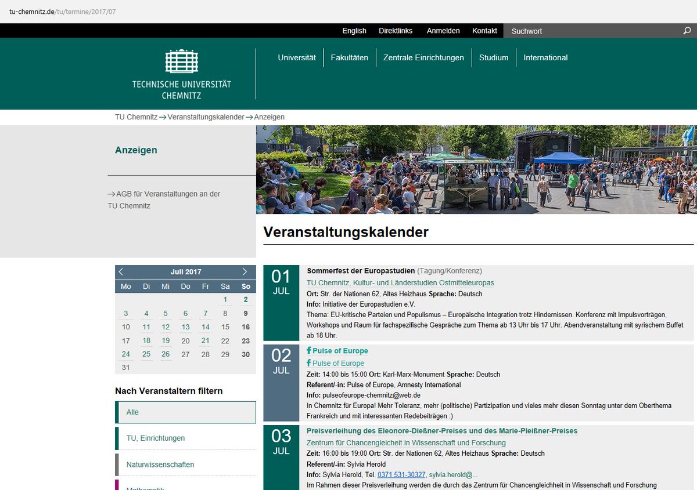Screen dimensions: 697x490
Task: Select July 24 in the calendar
Action: pyautogui.click(x=126, y=354)
